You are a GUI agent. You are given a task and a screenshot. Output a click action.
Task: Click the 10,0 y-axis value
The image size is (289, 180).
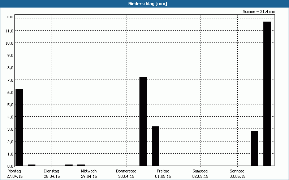click(x=9, y=43)
